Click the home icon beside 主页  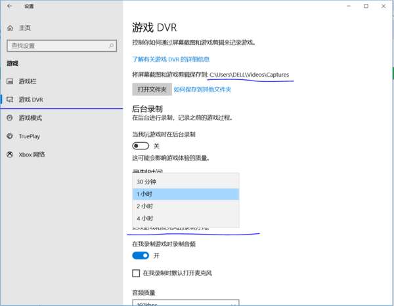click(10, 28)
